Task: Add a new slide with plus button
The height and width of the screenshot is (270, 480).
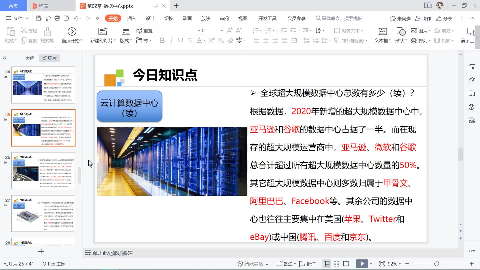Action: 41,251
